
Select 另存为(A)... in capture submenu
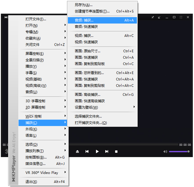pos(102,5)
